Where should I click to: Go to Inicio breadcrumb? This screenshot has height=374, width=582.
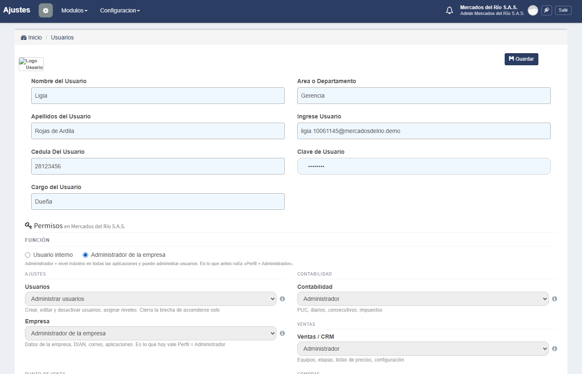pyautogui.click(x=32, y=37)
